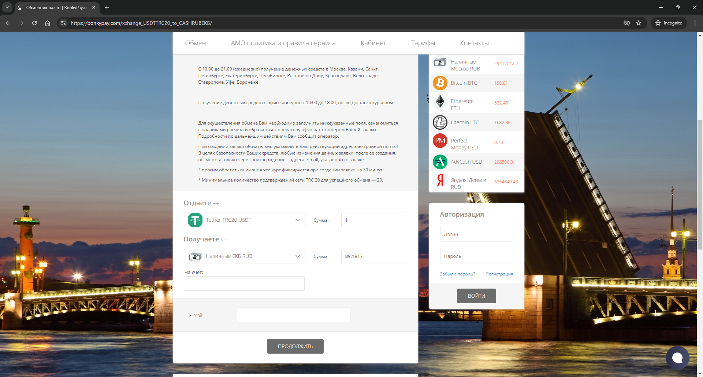This screenshot has height=377, width=703.
Task: Open АМЛ политика и правила сервиса
Action: point(283,43)
